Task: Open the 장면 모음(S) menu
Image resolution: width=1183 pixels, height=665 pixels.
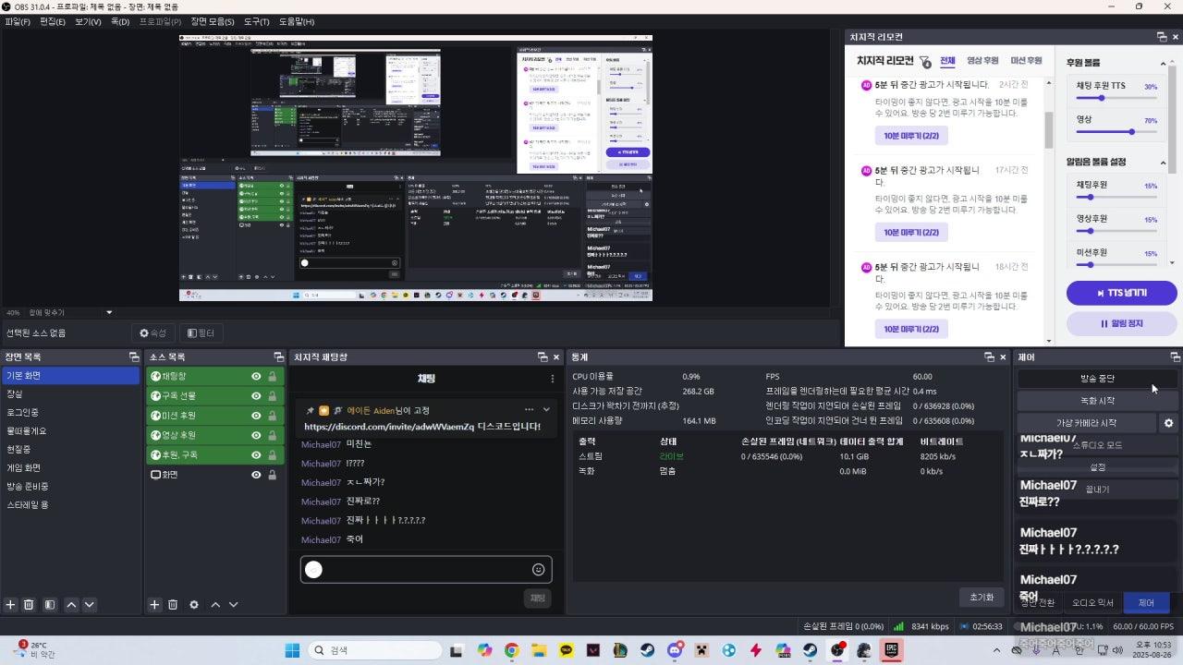Action: point(213,21)
